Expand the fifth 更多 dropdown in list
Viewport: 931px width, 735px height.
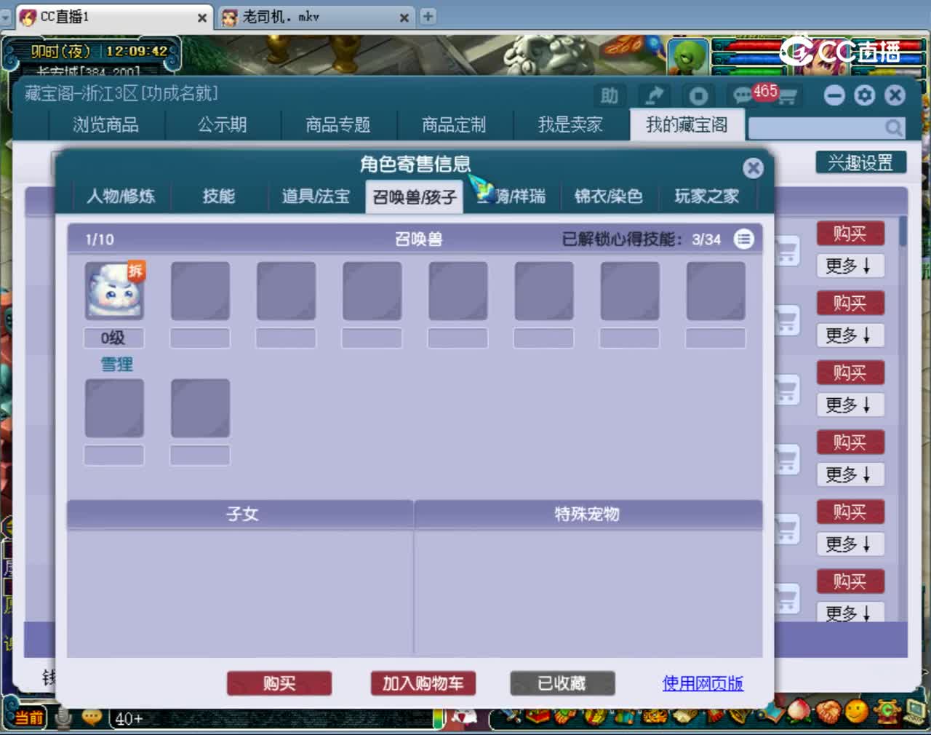(x=850, y=544)
